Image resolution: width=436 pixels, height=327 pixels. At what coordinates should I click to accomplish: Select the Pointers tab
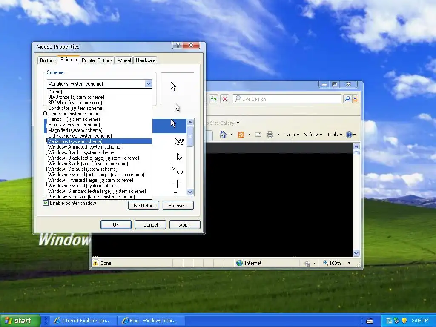click(69, 60)
